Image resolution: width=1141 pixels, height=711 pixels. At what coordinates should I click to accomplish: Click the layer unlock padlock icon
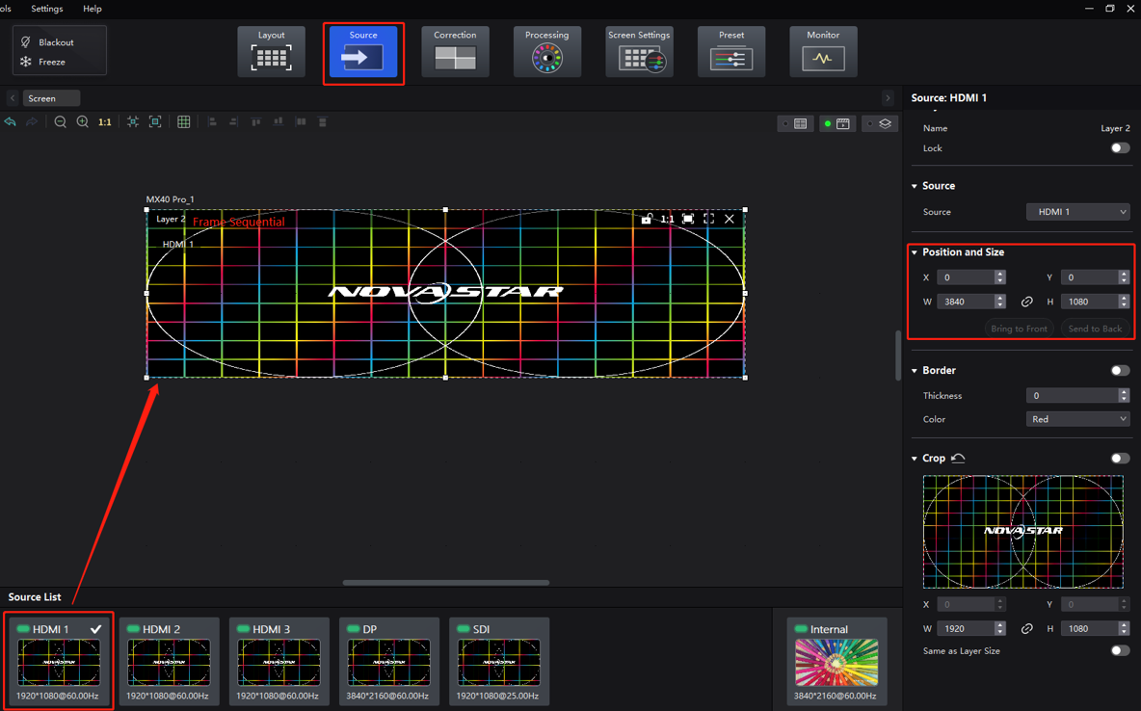point(647,219)
